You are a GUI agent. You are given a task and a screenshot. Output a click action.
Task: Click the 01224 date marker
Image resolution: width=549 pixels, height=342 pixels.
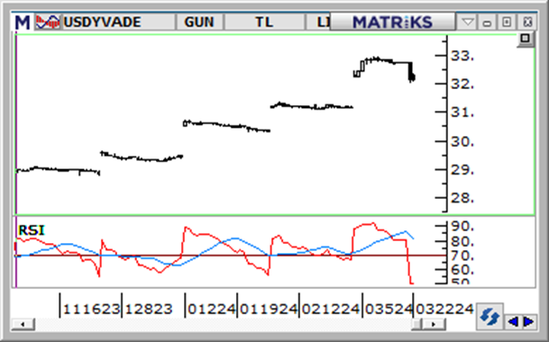212,309
